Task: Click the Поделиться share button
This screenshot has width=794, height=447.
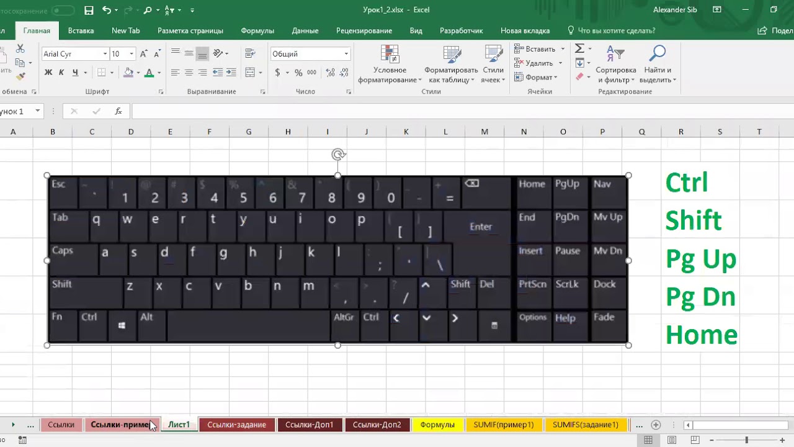Action: click(775, 30)
